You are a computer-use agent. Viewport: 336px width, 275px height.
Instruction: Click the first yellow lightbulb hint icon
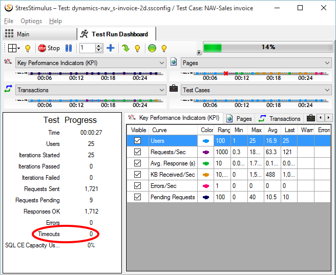pyautogui.click(x=28, y=49)
